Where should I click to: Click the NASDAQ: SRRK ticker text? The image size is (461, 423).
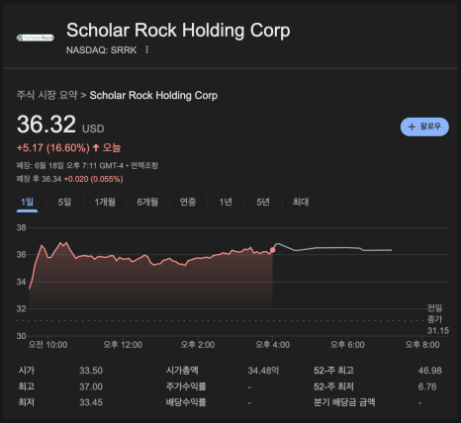pos(101,50)
